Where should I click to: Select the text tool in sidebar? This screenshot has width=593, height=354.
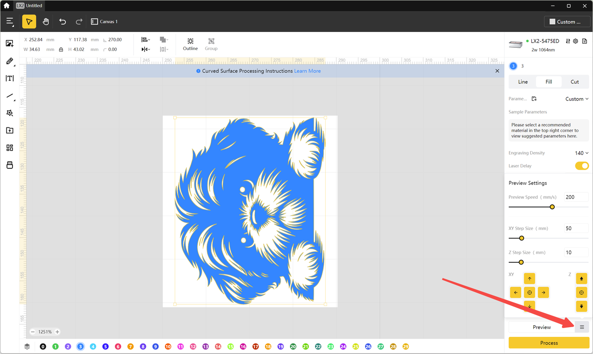[9, 78]
